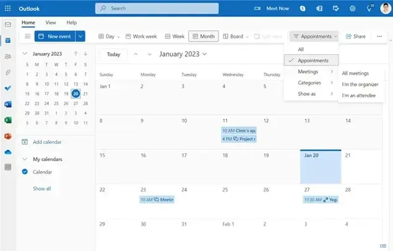Open the My Day icon in header

pyautogui.click(x=335, y=9)
